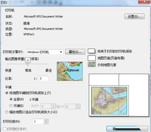
Task: Close the Print dialog window
Action: coord(145,2)
